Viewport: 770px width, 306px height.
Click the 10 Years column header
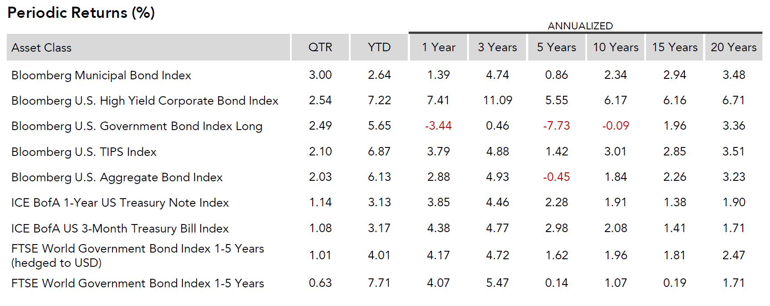coord(615,47)
